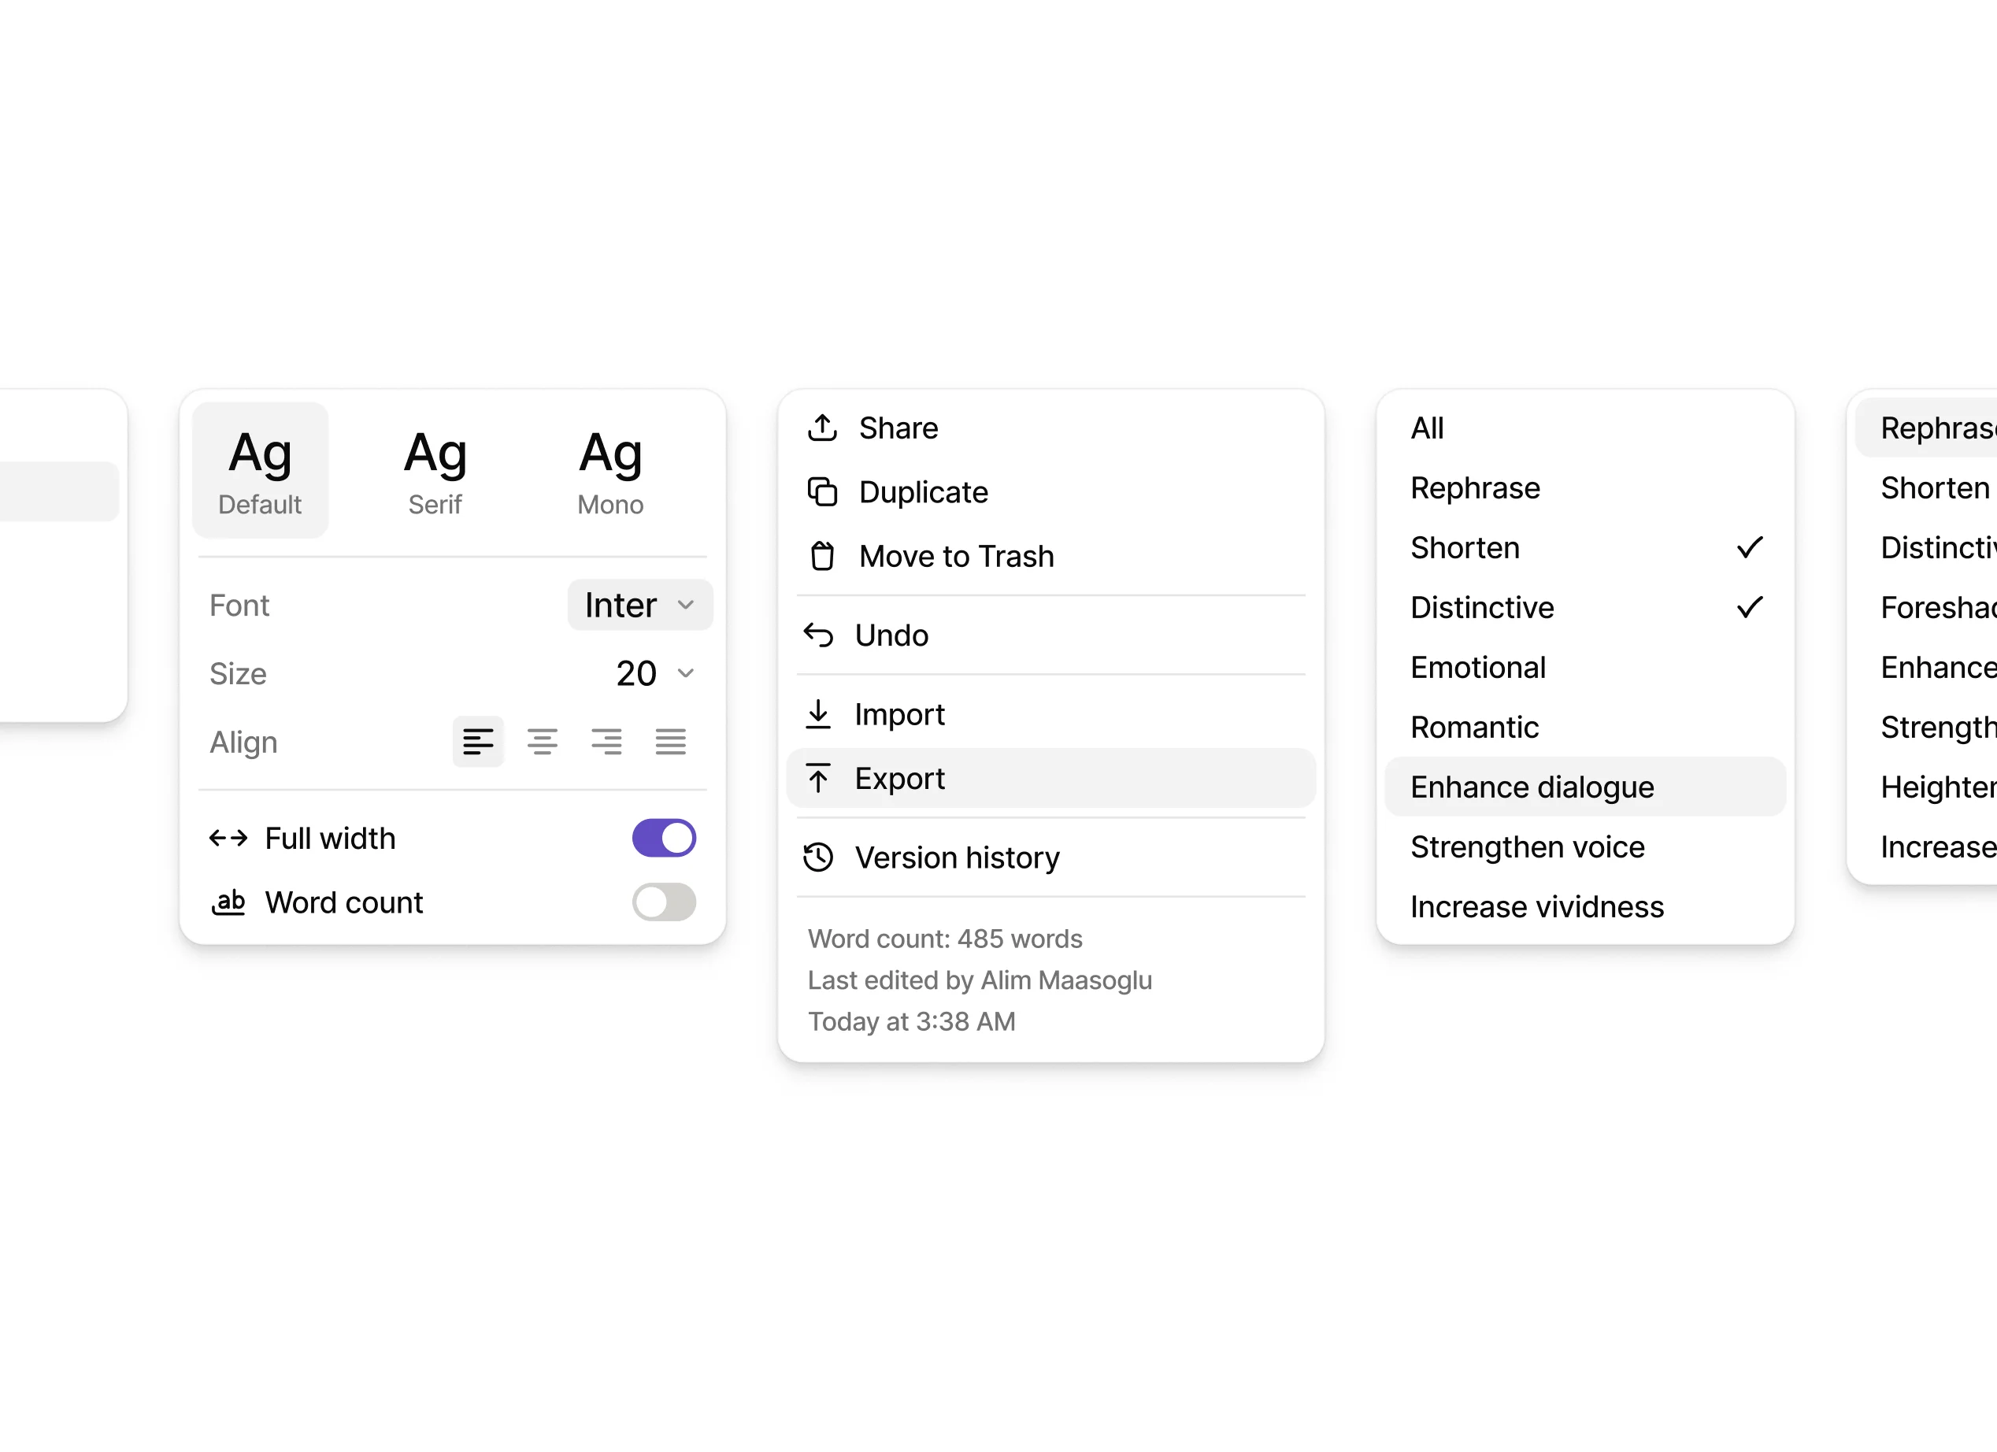This screenshot has width=1997, height=1452.
Task: Switch to the Serif font style
Action: click(435, 470)
